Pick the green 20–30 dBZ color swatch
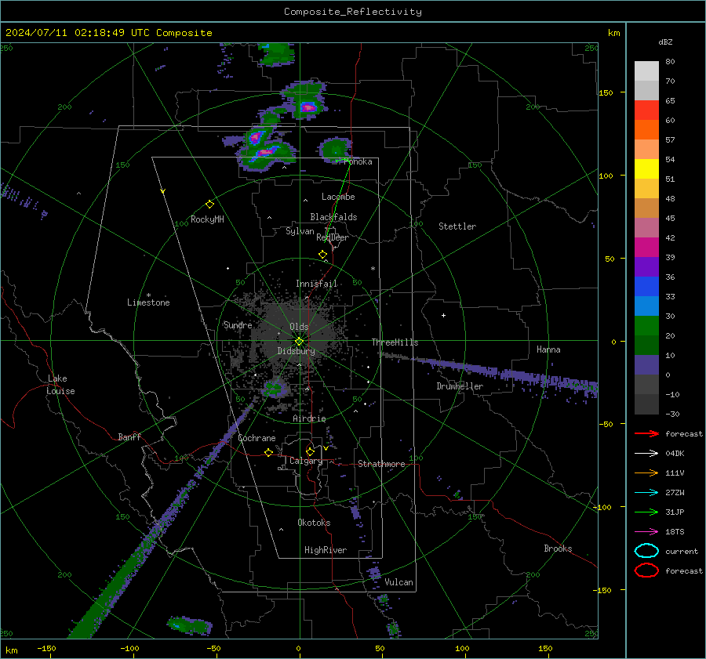The height and width of the screenshot is (659, 706). pos(646,326)
